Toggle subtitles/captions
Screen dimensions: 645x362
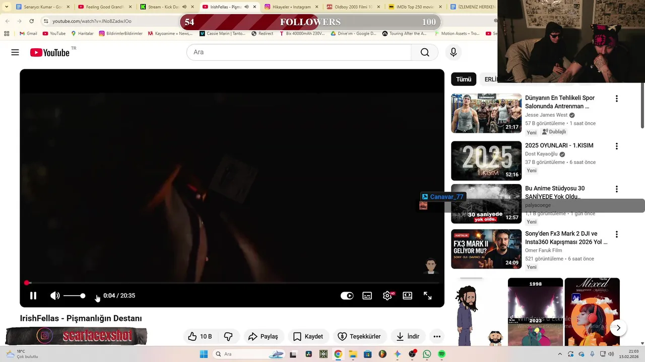coord(367,296)
